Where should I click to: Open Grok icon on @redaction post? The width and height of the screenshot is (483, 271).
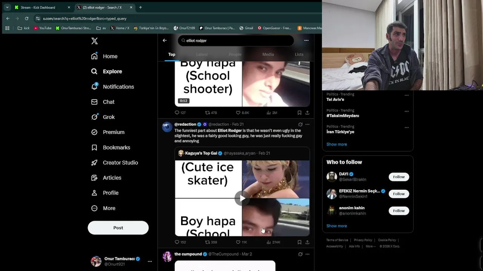point(300,124)
